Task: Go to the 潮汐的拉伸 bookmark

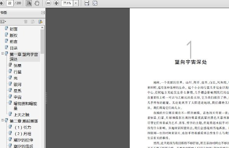Action: click(23, 140)
